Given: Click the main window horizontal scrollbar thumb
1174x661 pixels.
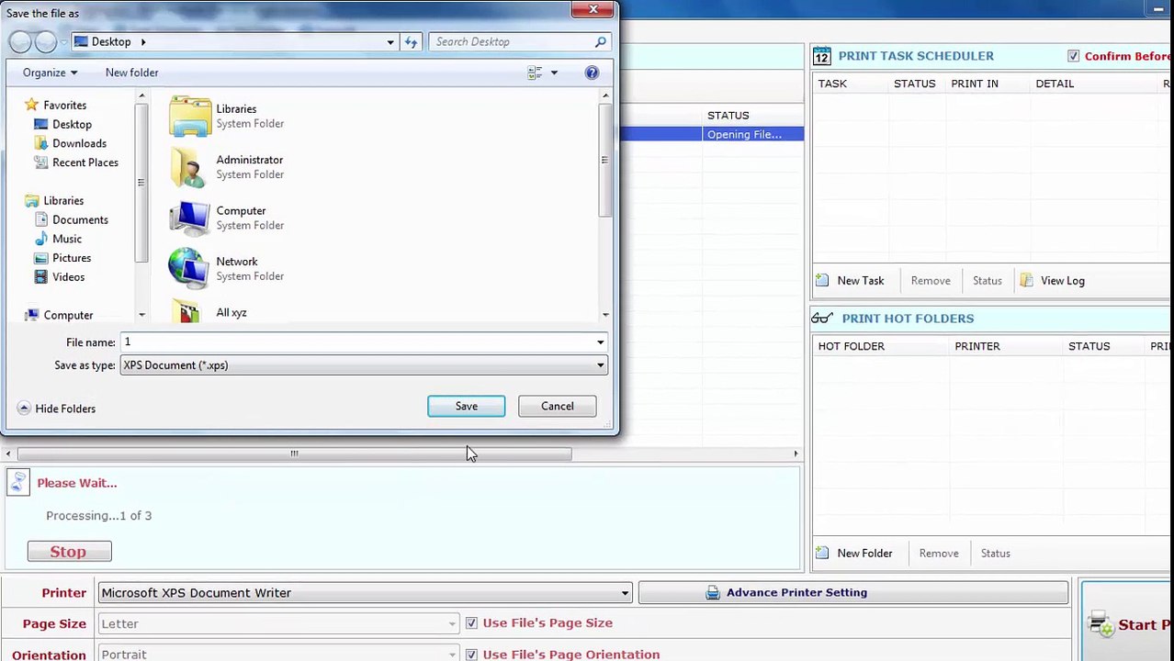Looking at the screenshot, I should pos(294,454).
